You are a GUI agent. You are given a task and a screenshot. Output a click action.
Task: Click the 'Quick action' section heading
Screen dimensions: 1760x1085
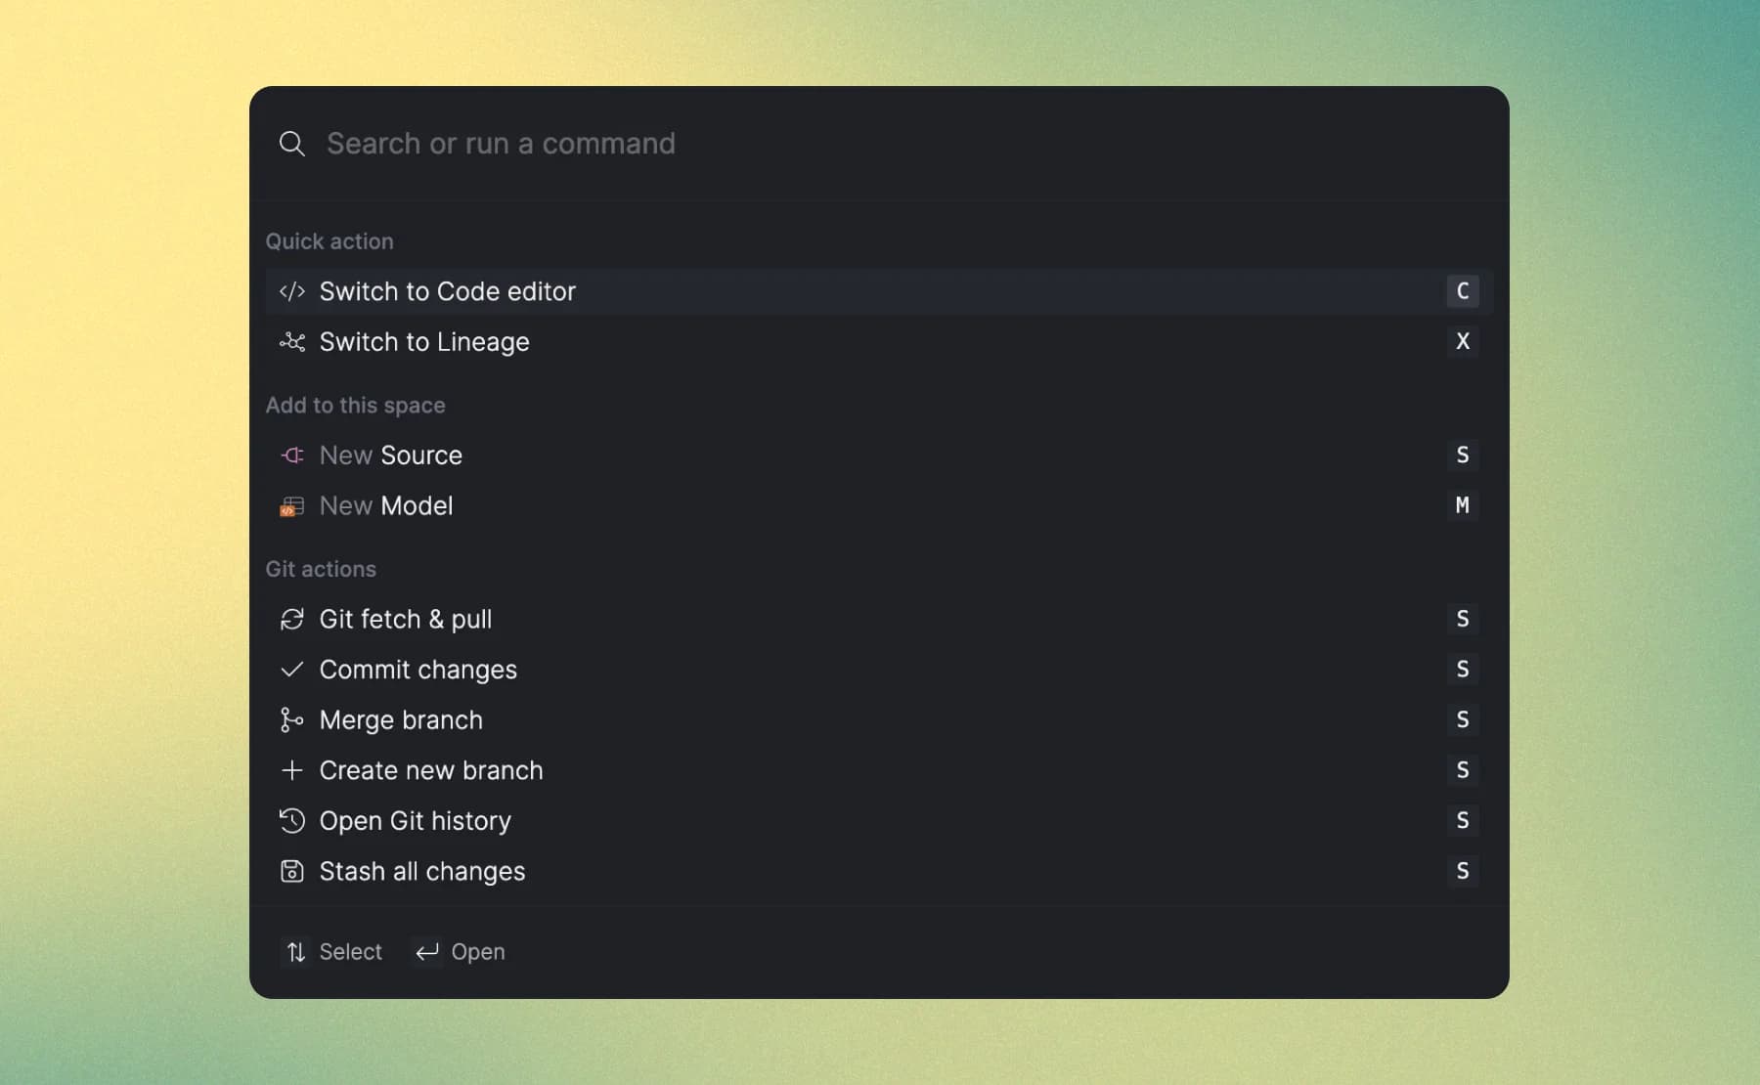[x=330, y=241]
